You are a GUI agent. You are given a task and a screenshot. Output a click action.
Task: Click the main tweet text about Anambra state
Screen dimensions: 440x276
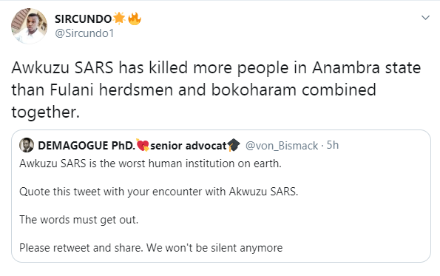216,90
